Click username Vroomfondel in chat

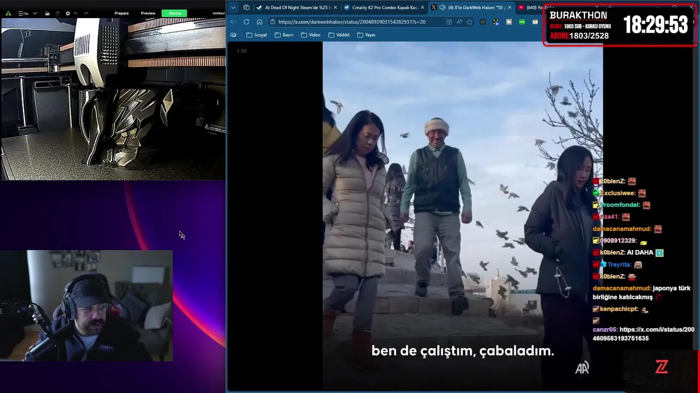coord(620,205)
